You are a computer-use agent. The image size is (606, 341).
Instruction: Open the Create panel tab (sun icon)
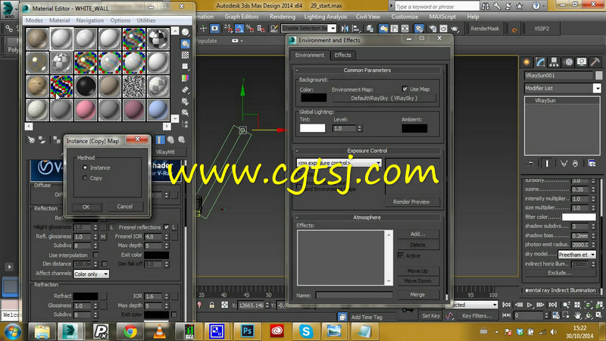526,62
